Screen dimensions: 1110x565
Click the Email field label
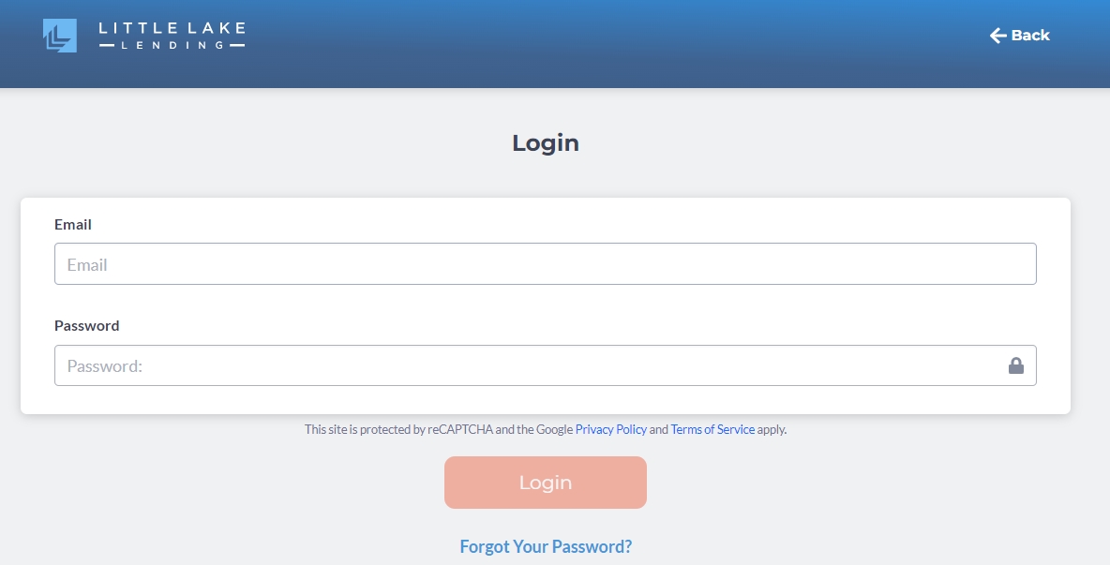(x=73, y=225)
